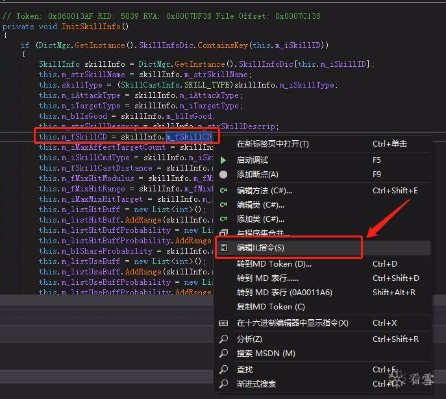Click the C# icon for 编辑方法 (C#)
Viewport: 446px width, 399px height.
(x=223, y=191)
